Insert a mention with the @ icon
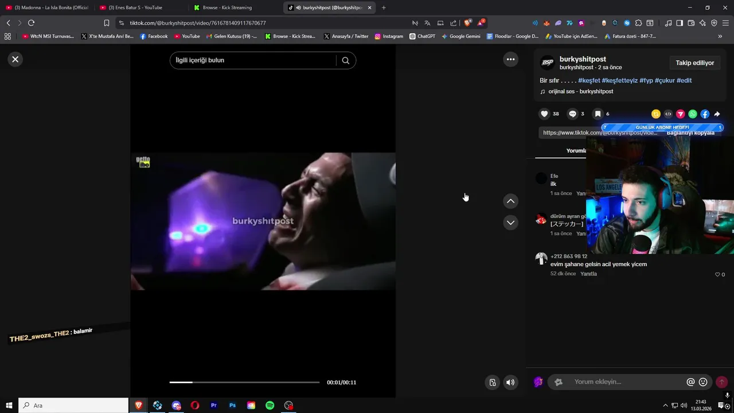This screenshot has width=734, height=413. [x=690, y=382]
